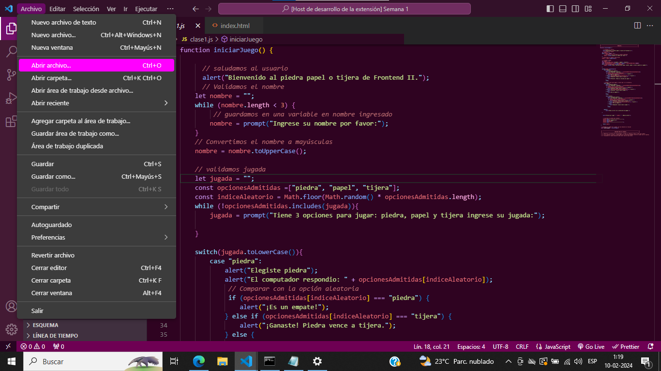
Task: Change end of line sequence CRLF
Action: click(523, 346)
